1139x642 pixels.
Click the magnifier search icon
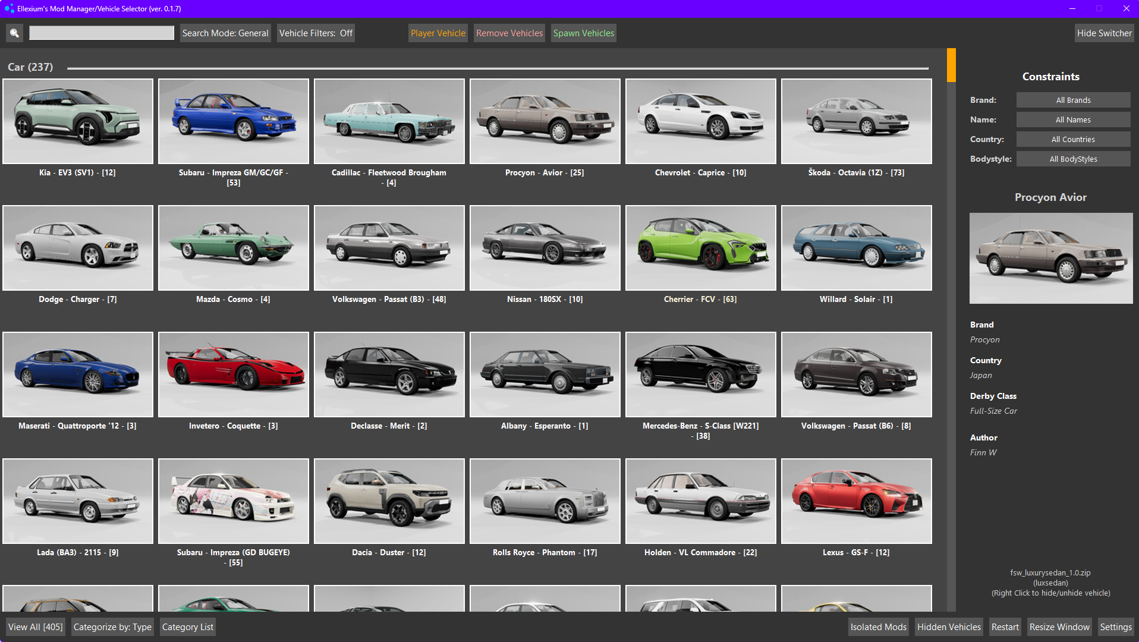(14, 33)
